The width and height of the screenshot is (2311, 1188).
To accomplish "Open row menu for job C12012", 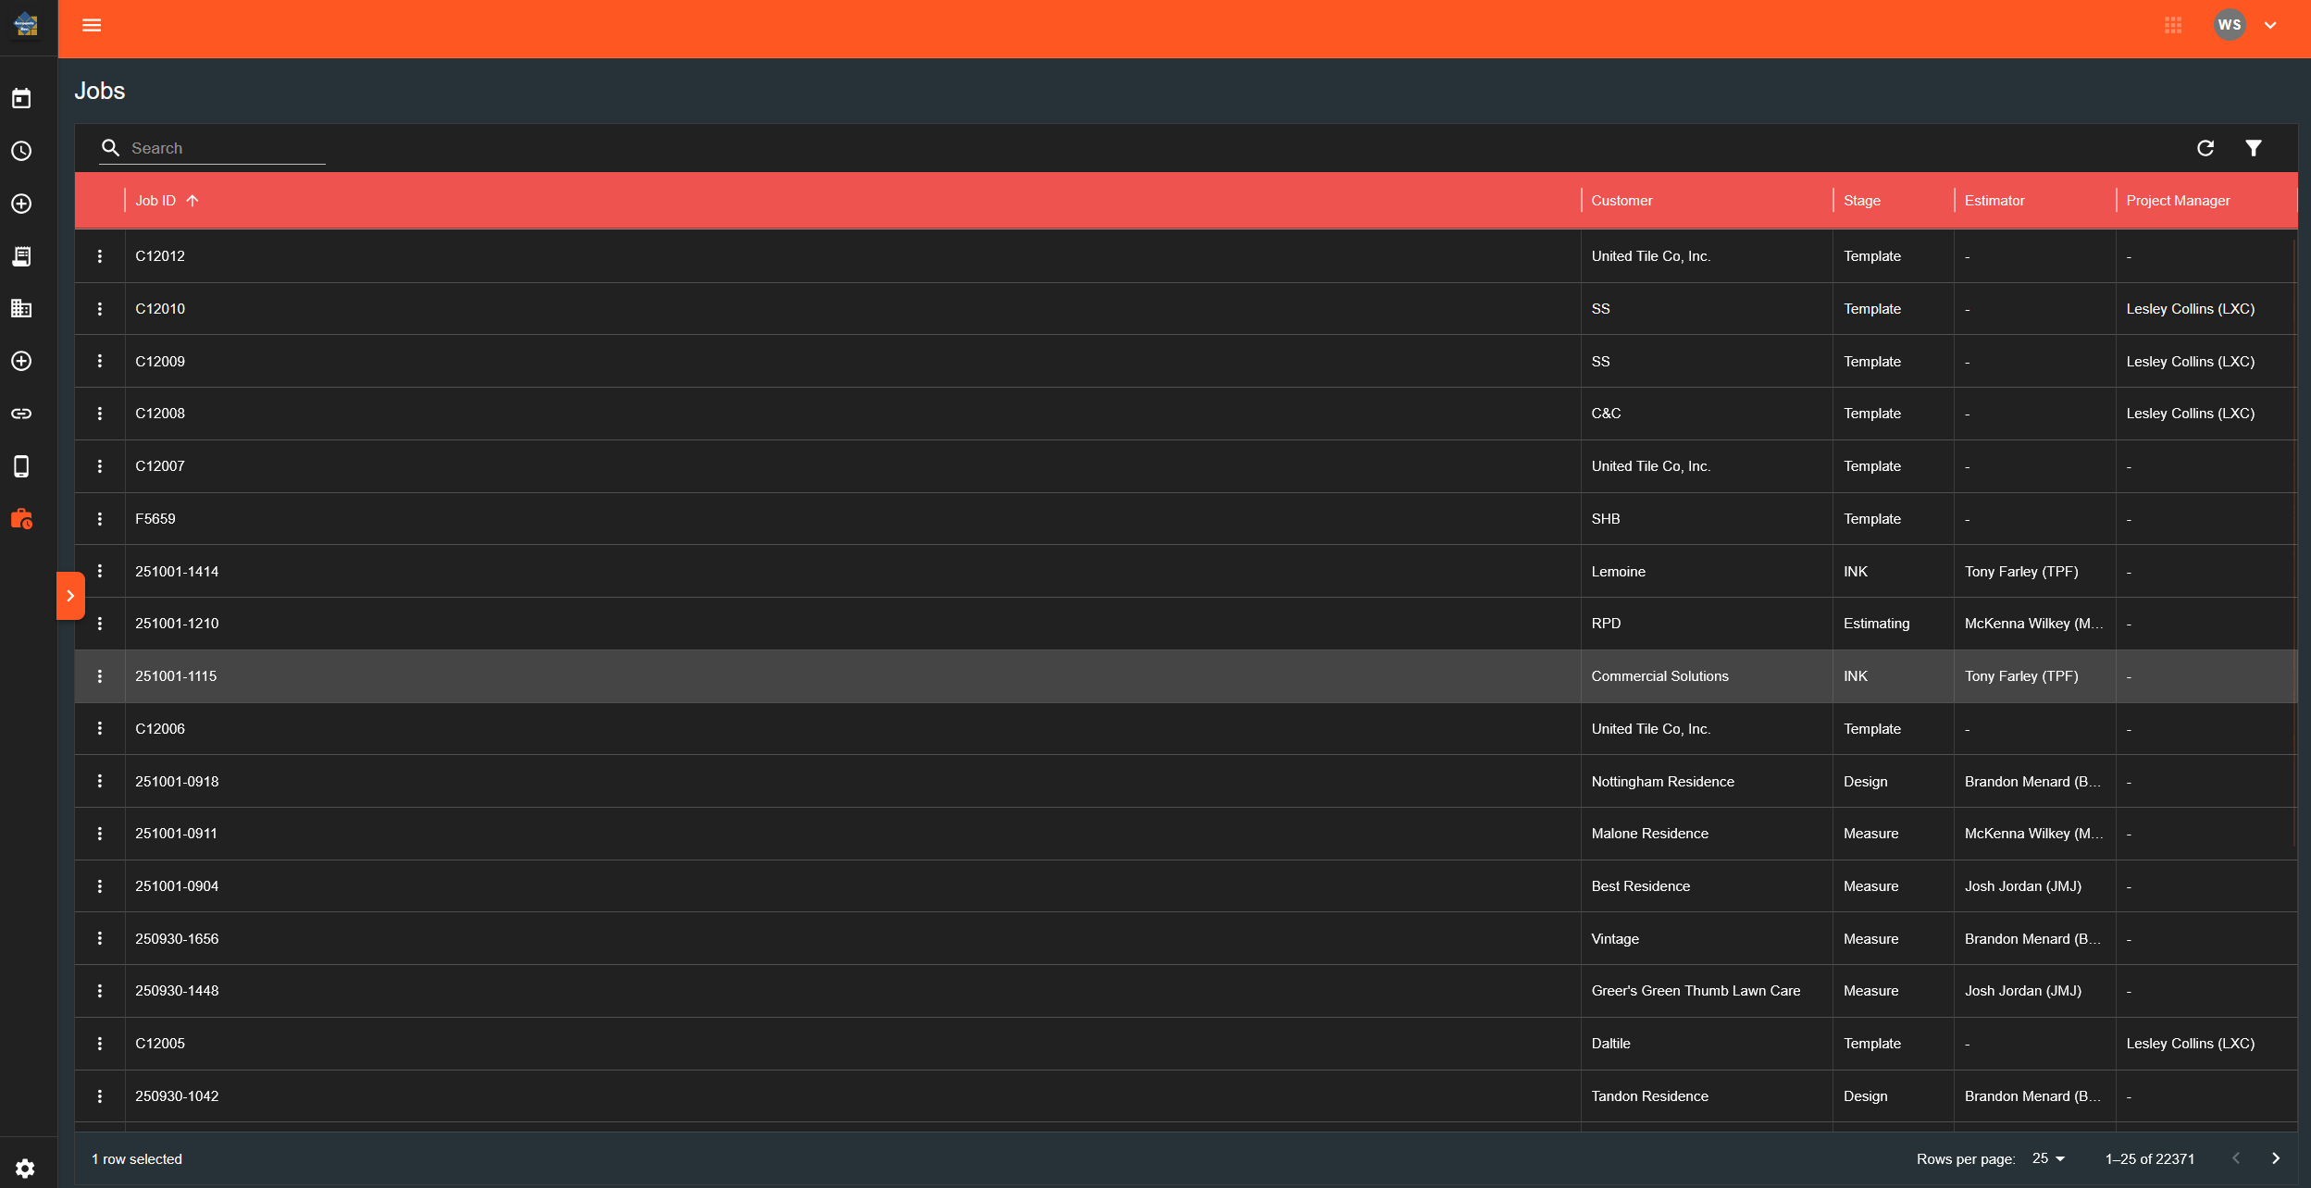I will click(x=100, y=256).
